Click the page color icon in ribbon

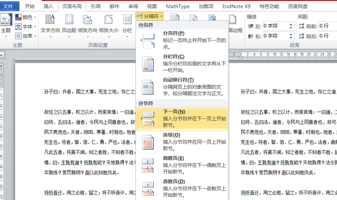(x=212, y=17)
